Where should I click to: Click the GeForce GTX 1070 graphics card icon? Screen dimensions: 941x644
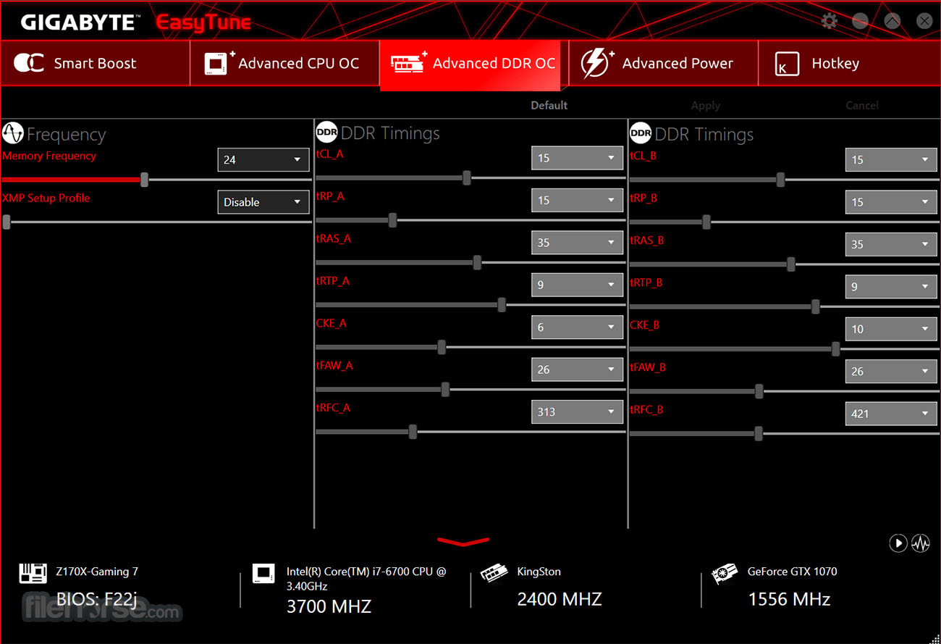[x=724, y=574]
